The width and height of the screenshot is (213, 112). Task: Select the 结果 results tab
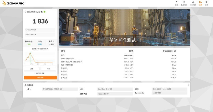coord(200,3)
